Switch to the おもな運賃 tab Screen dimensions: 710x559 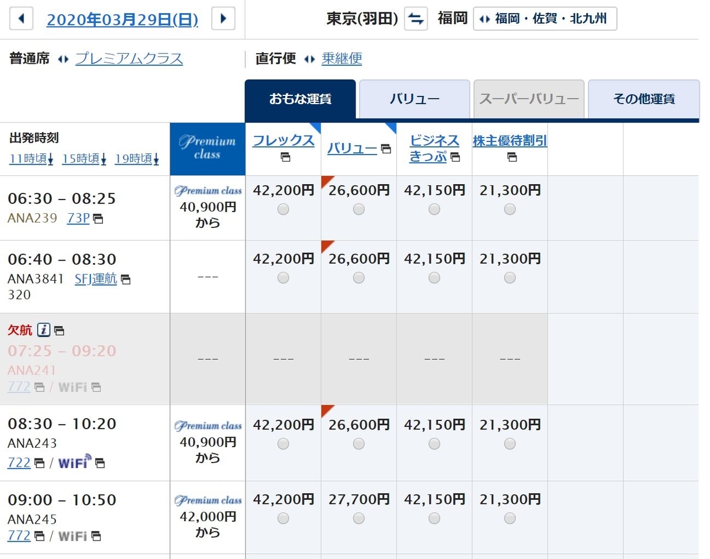coord(300,99)
